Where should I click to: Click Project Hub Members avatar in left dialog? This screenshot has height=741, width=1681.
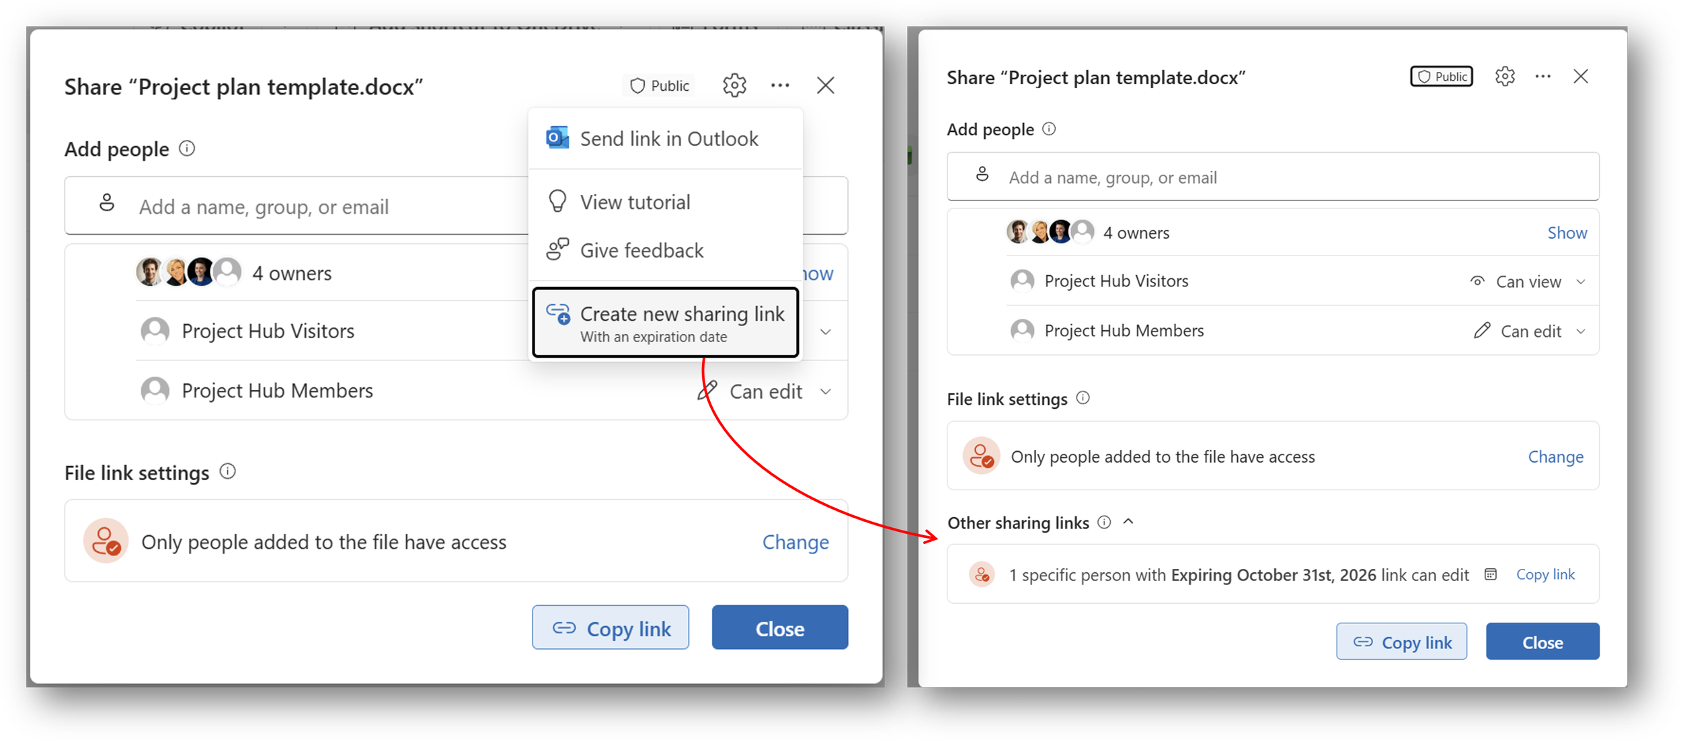(x=155, y=390)
